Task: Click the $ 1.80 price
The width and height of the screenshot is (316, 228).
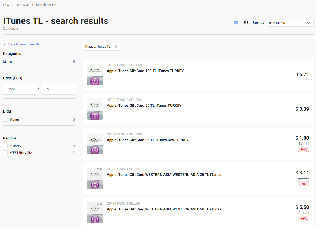Action: click(x=302, y=138)
